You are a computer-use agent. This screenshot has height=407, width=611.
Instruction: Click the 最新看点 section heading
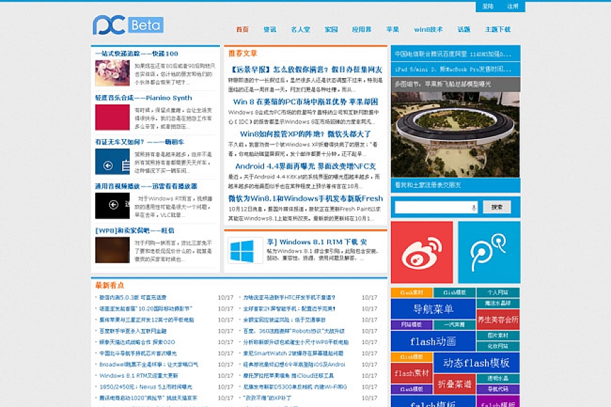click(x=109, y=286)
